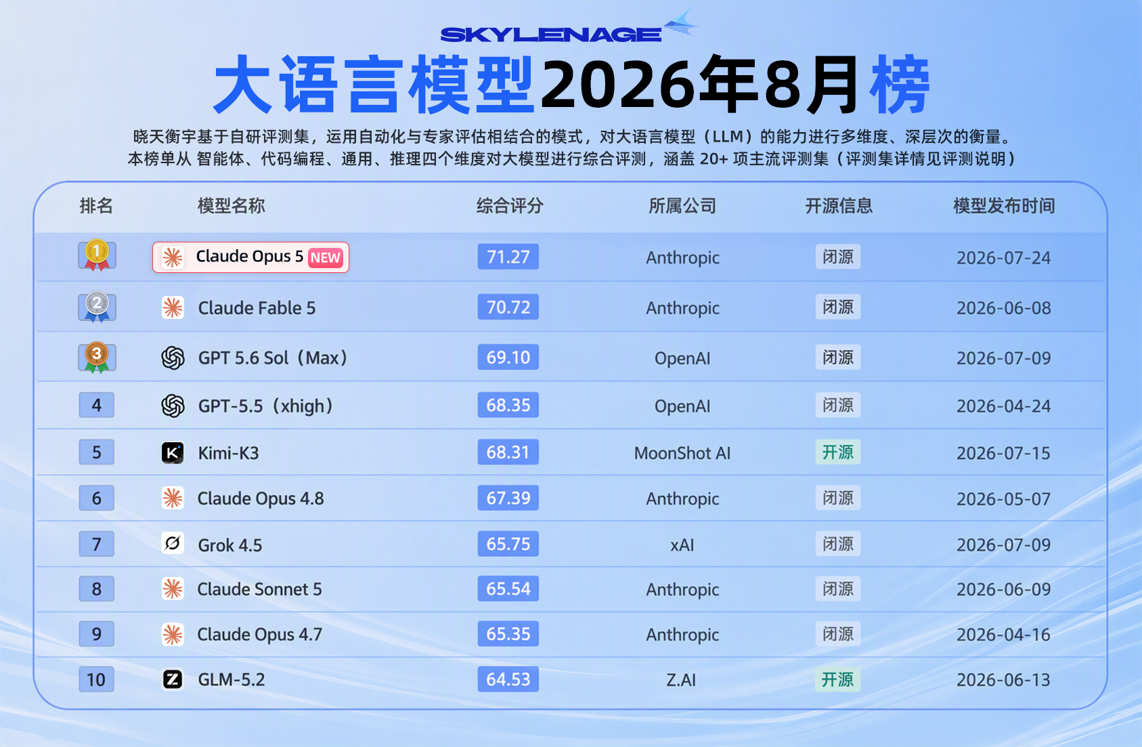
Task: Click the 模型发布时间 column header
Action: click(x=1004, y=206)
